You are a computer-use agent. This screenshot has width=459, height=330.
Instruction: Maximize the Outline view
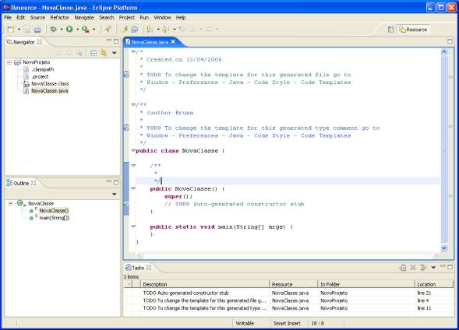point(116,182)
